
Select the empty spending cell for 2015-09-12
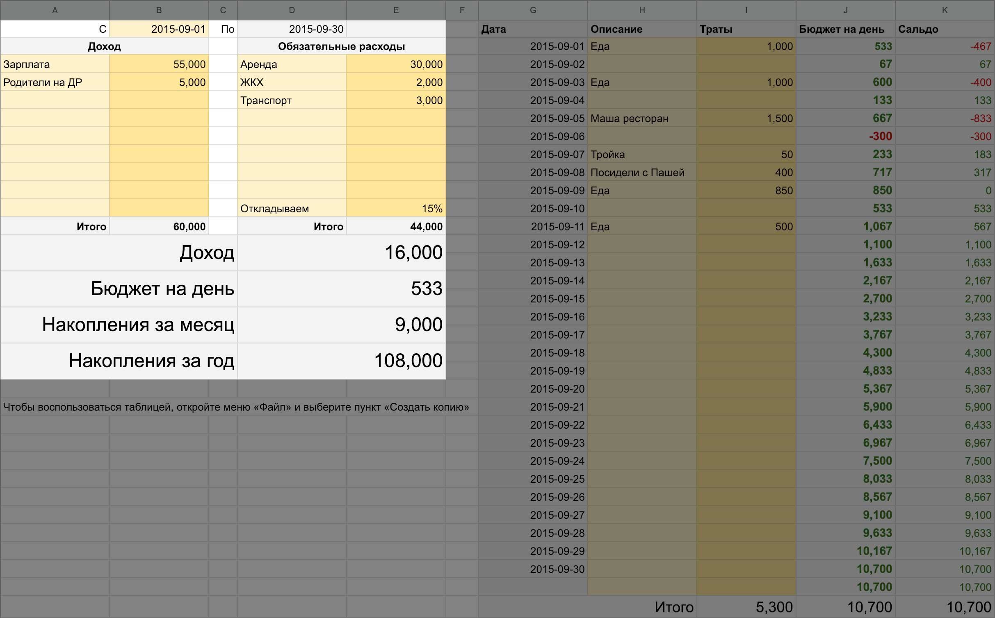coord(746,245)
